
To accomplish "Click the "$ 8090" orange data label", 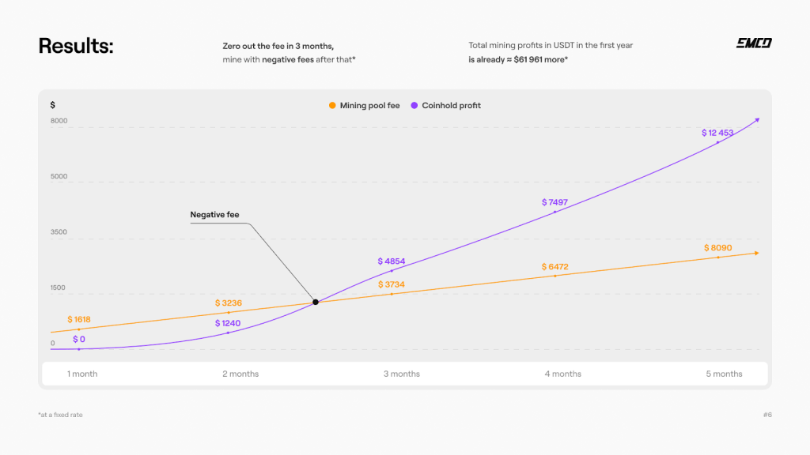I will click(x=717, y=248).
